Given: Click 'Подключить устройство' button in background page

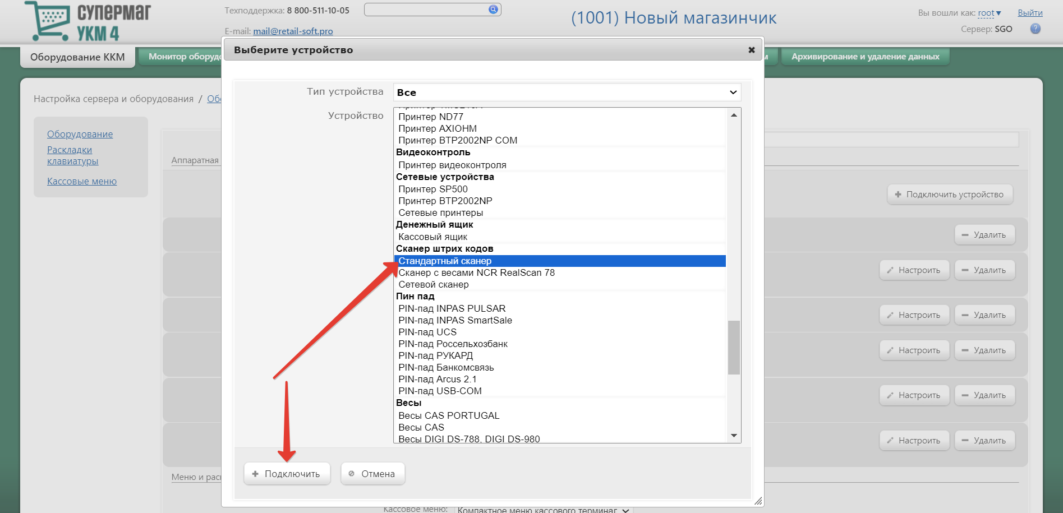Looking at the screenshot, I should click(950, 195).
